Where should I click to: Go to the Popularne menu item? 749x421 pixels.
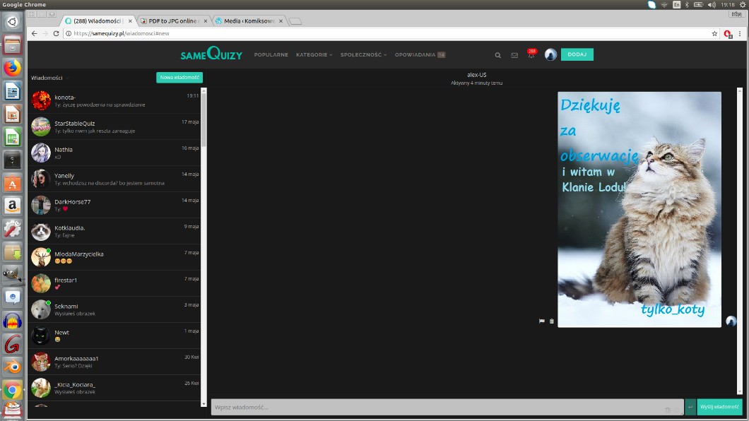(x=271, y=54)
